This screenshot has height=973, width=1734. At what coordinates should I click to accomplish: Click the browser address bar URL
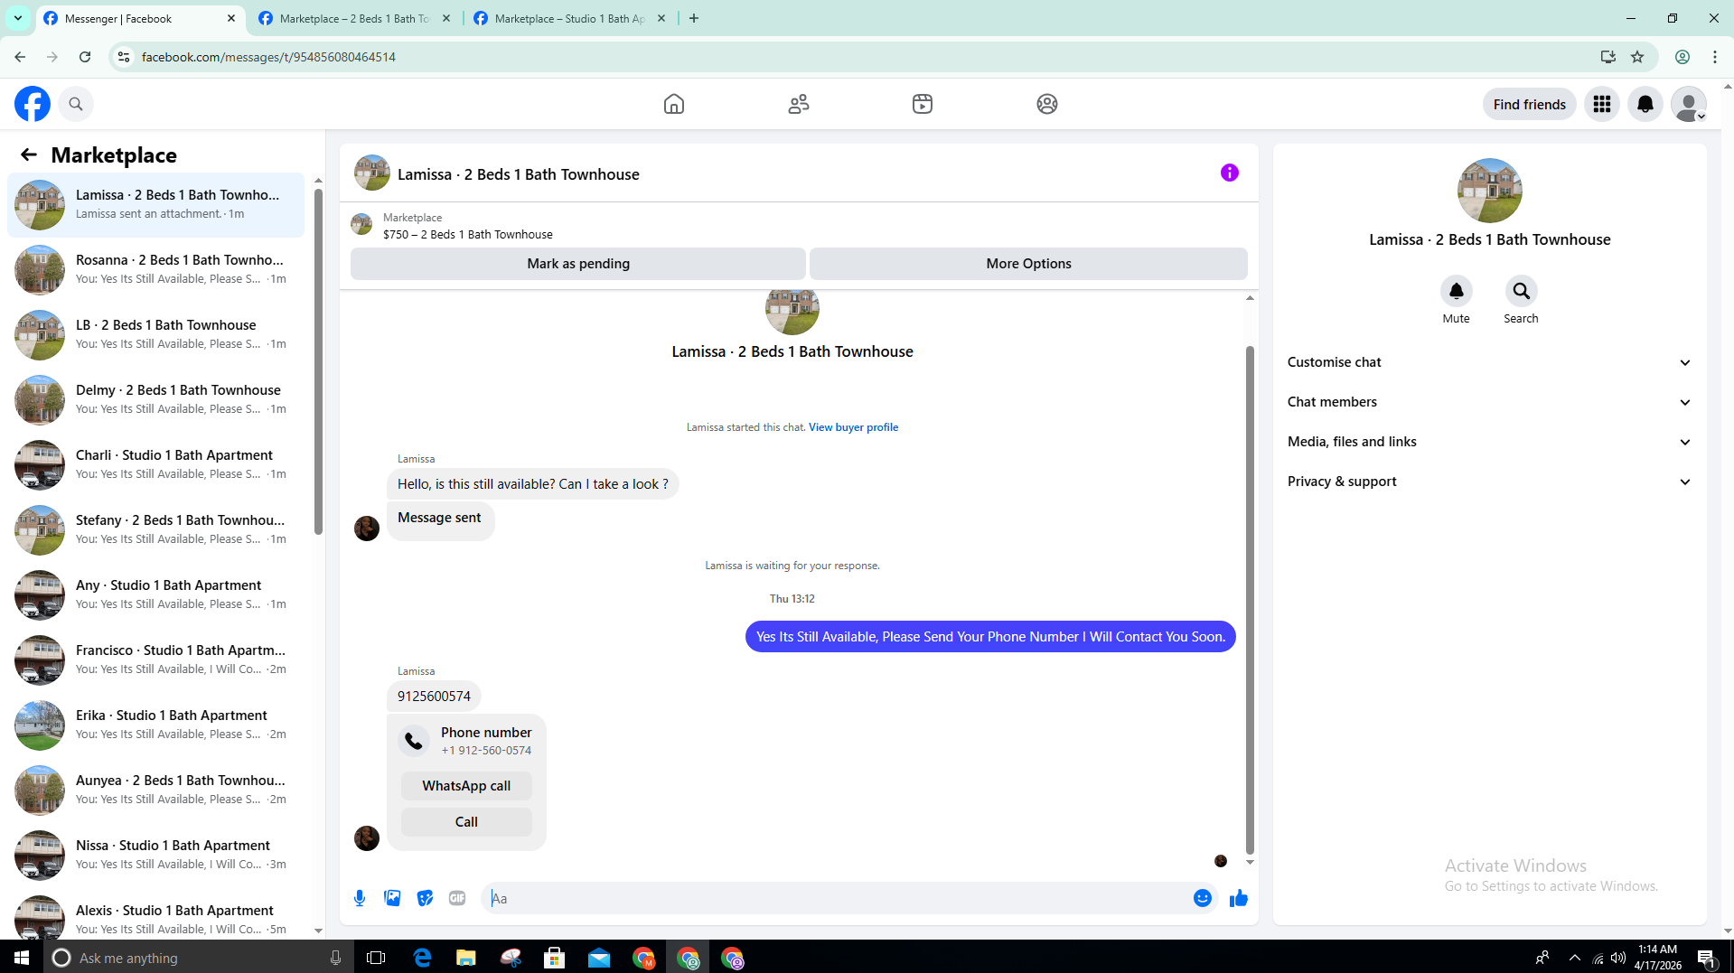(268, 57)
